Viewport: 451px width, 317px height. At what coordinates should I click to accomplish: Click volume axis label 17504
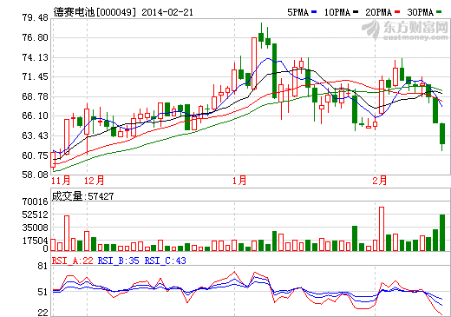tap(35, 241)
